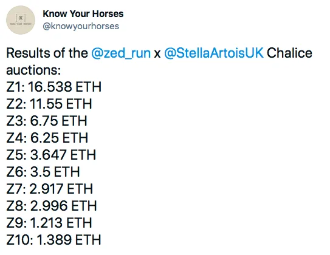Select the Z10: 1.389 ETH result

tap(53, 240)
